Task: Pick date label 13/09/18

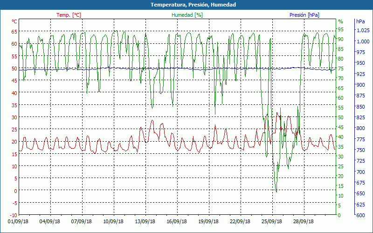Action: pyautogui.click(x=145, y=222)
